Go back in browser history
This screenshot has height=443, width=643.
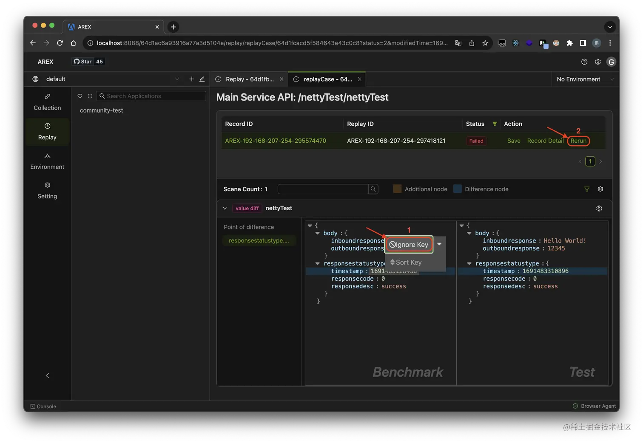pyautogui.click(x=33, y=43)
